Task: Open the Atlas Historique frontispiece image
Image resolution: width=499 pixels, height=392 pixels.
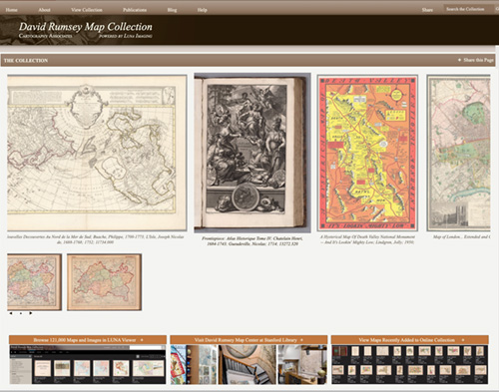Action: pos(252,153)
